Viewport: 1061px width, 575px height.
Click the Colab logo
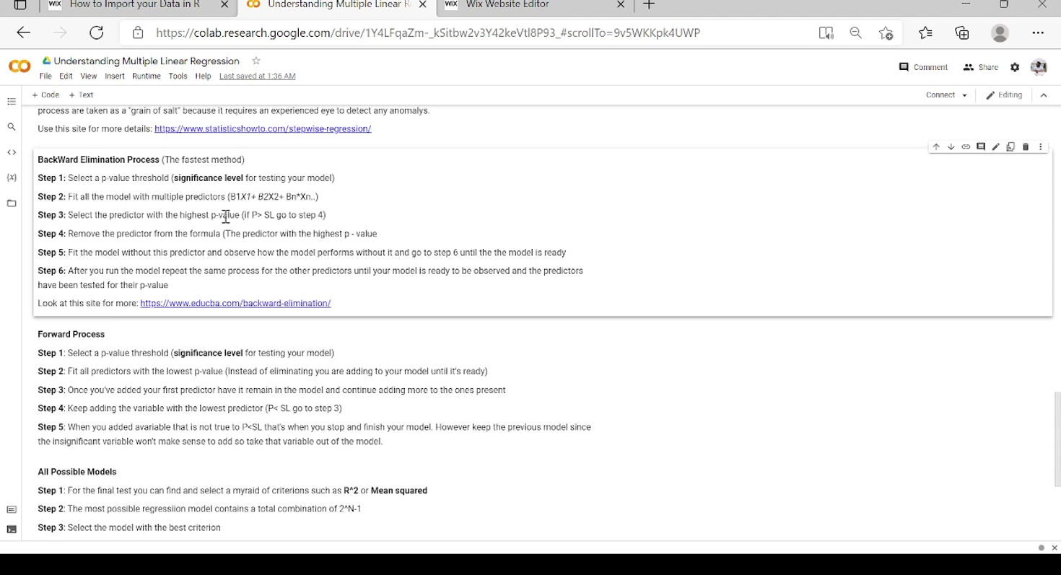[19, 66]
